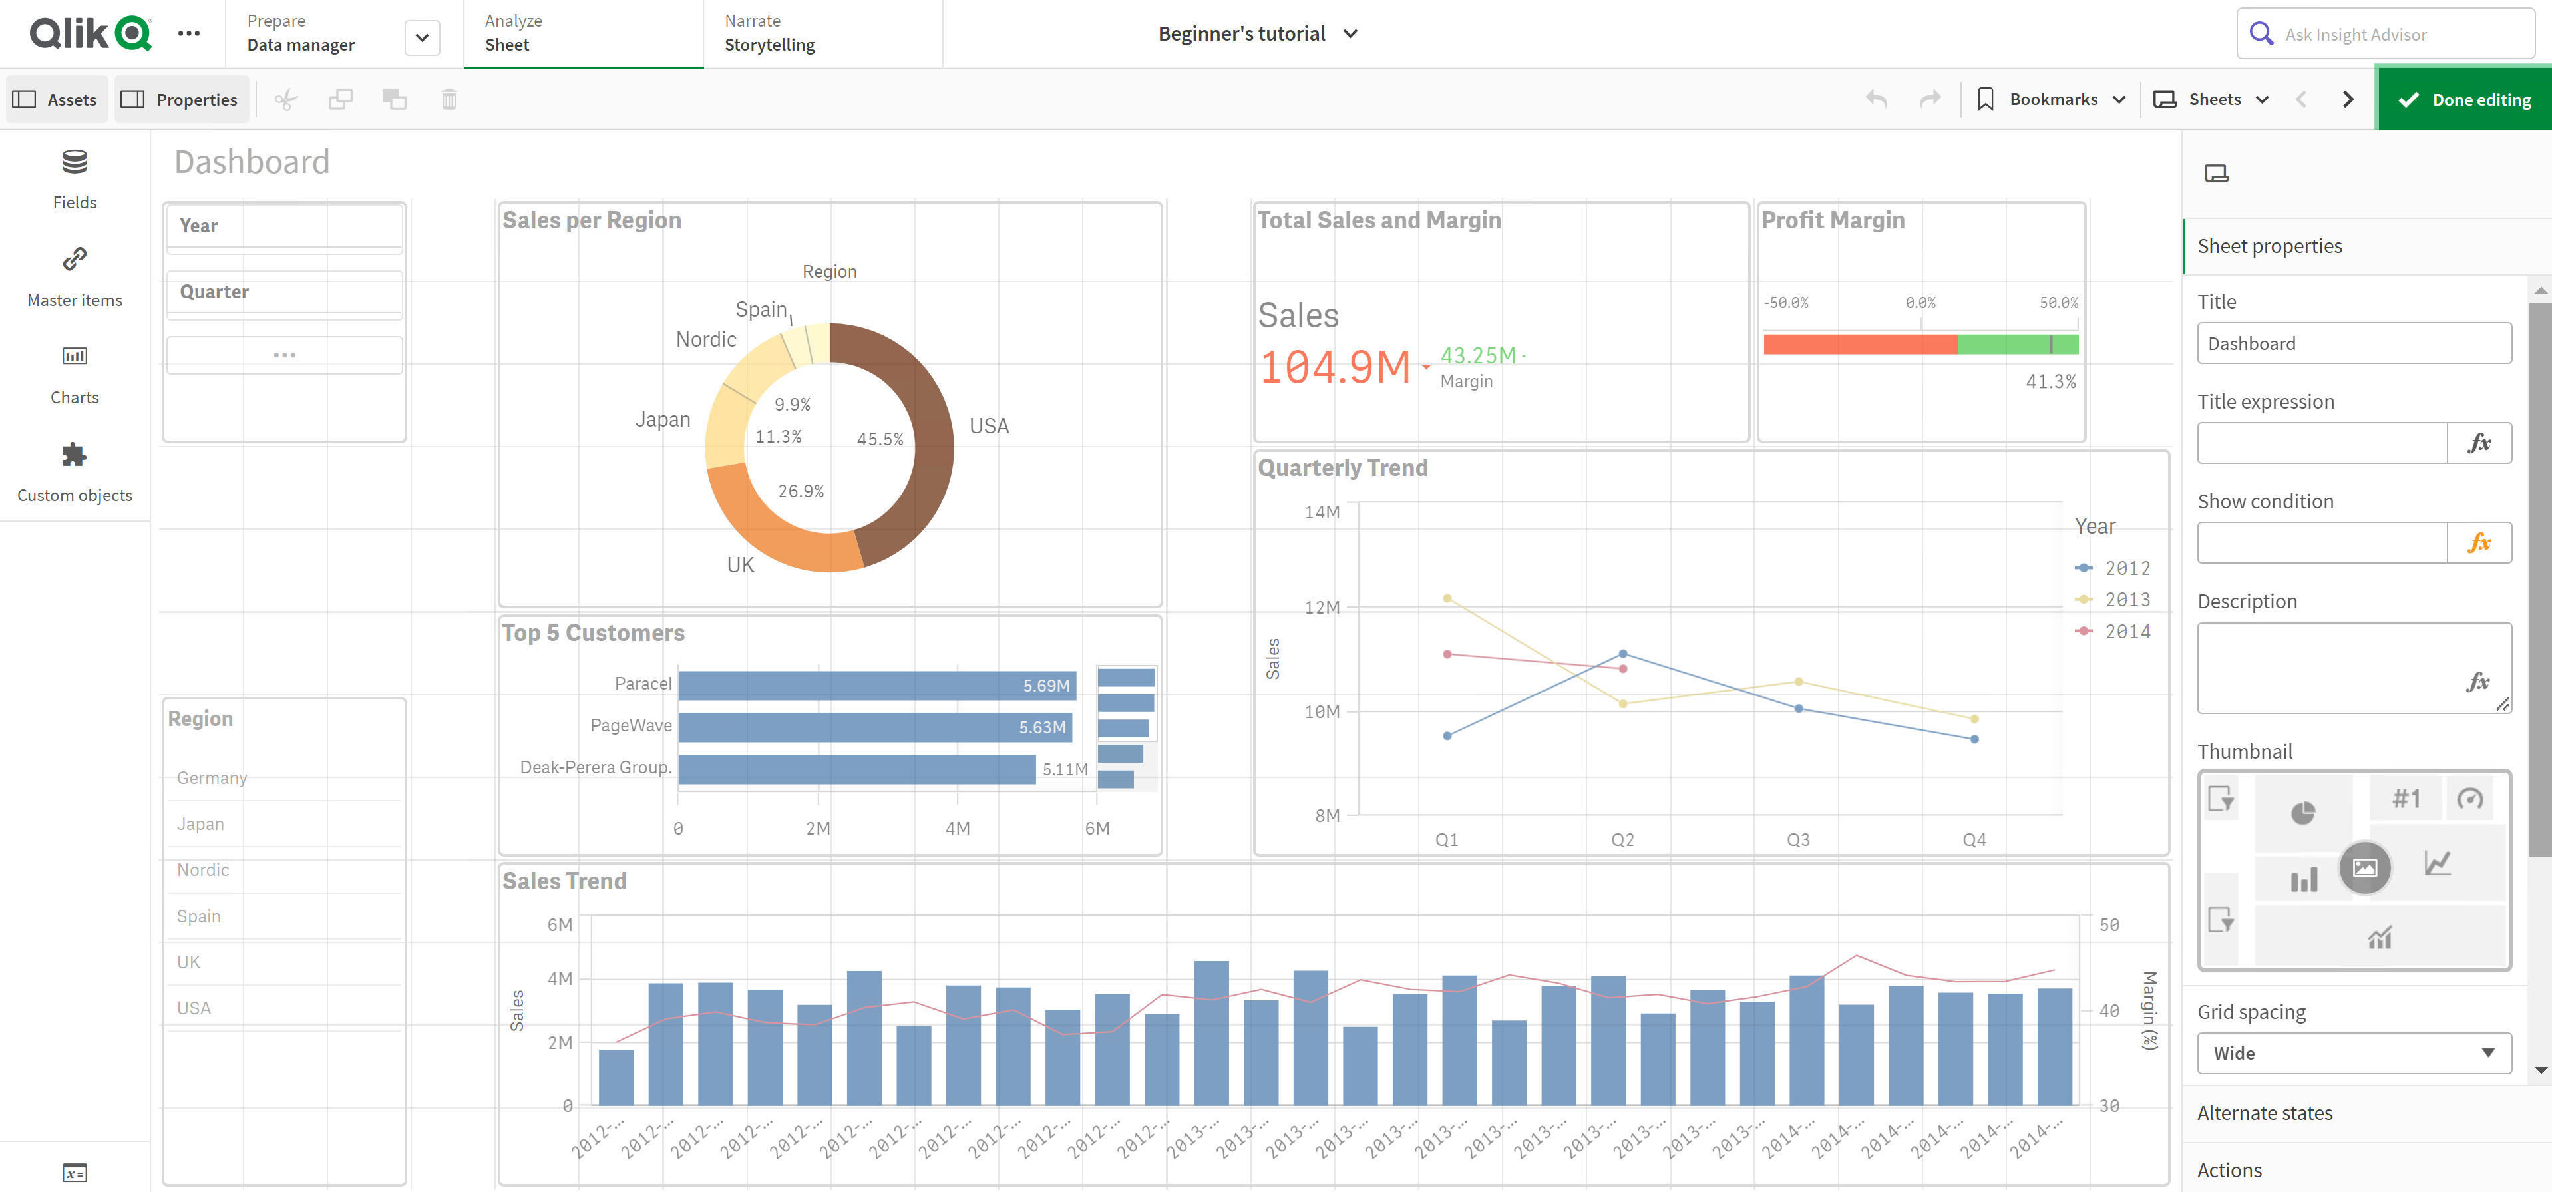Click the Properties panel toggle
2552x1192 pixels.
click(x=179, y=99)
